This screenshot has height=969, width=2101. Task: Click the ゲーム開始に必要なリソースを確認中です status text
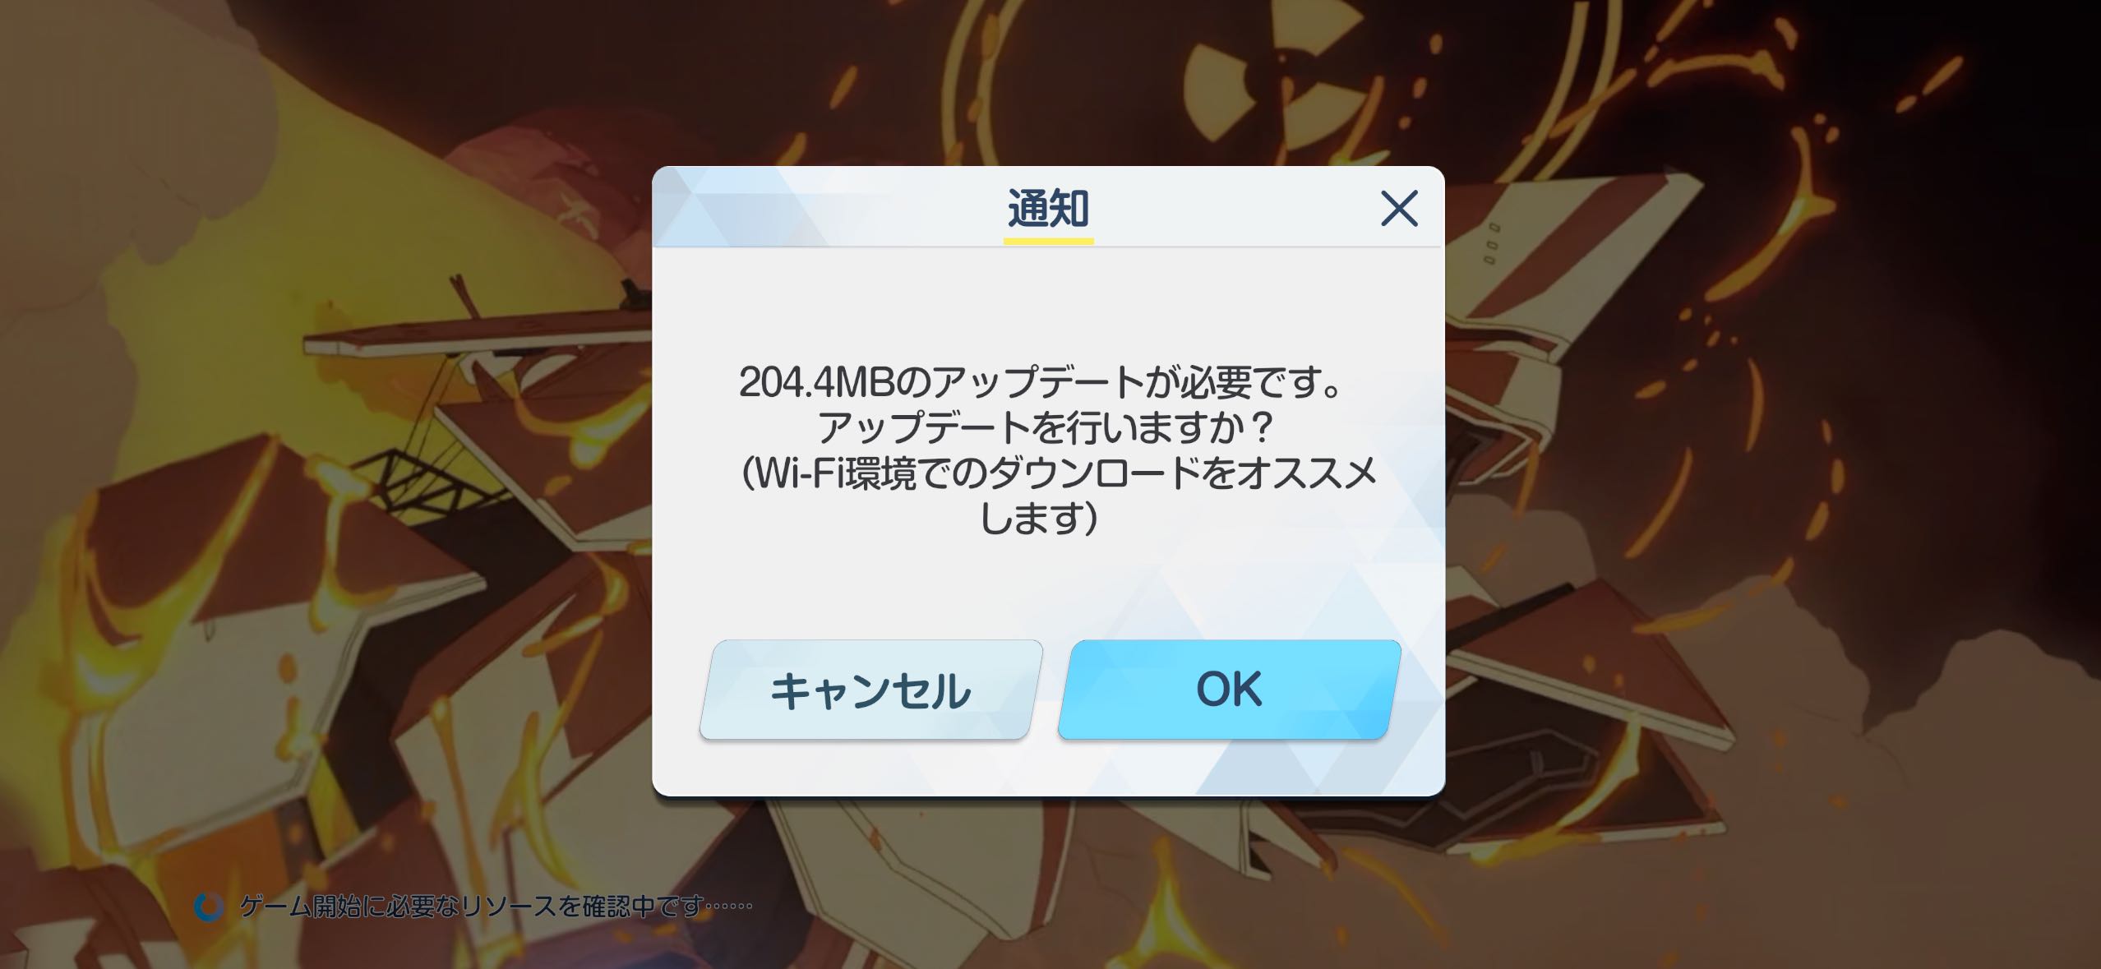pyautogui.click(x=473, y=907)
